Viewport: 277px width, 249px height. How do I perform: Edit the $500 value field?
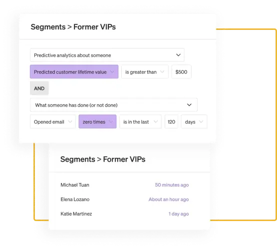coord(181,72)
